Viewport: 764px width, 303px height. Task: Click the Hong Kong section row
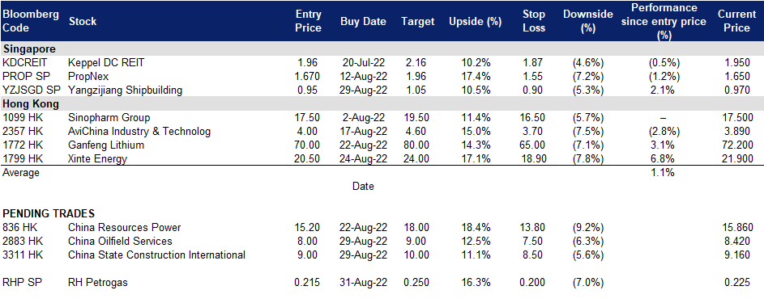point(382,103)
